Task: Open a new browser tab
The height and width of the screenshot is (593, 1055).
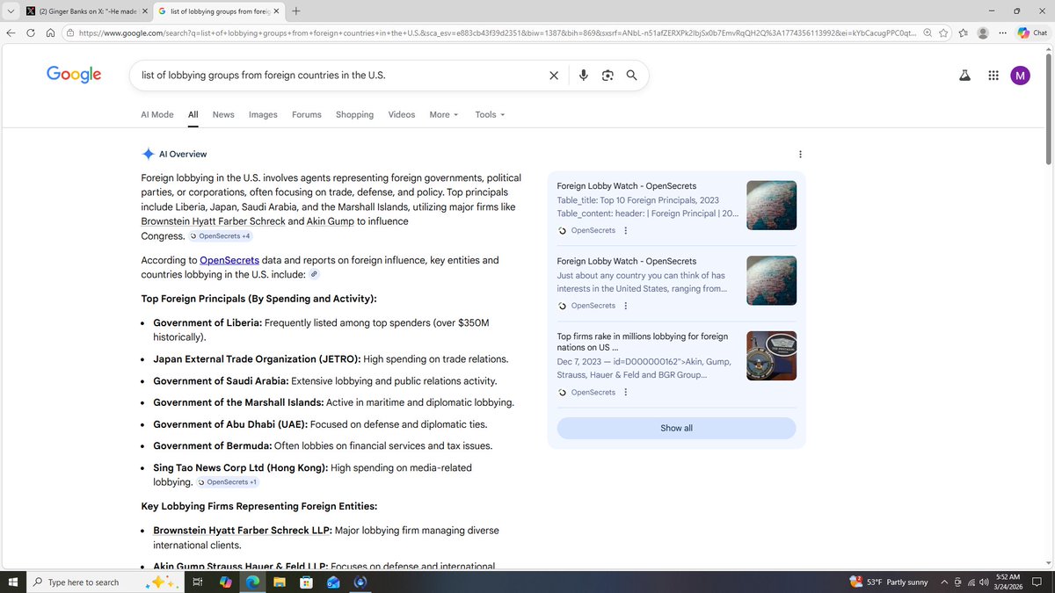Action: (295, 11)
